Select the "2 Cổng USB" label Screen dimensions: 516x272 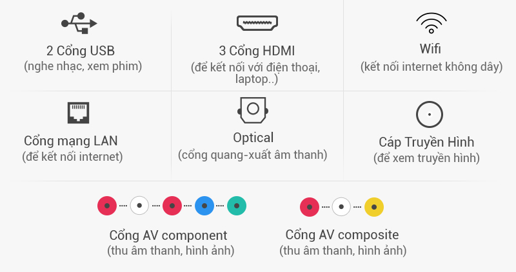81,51
